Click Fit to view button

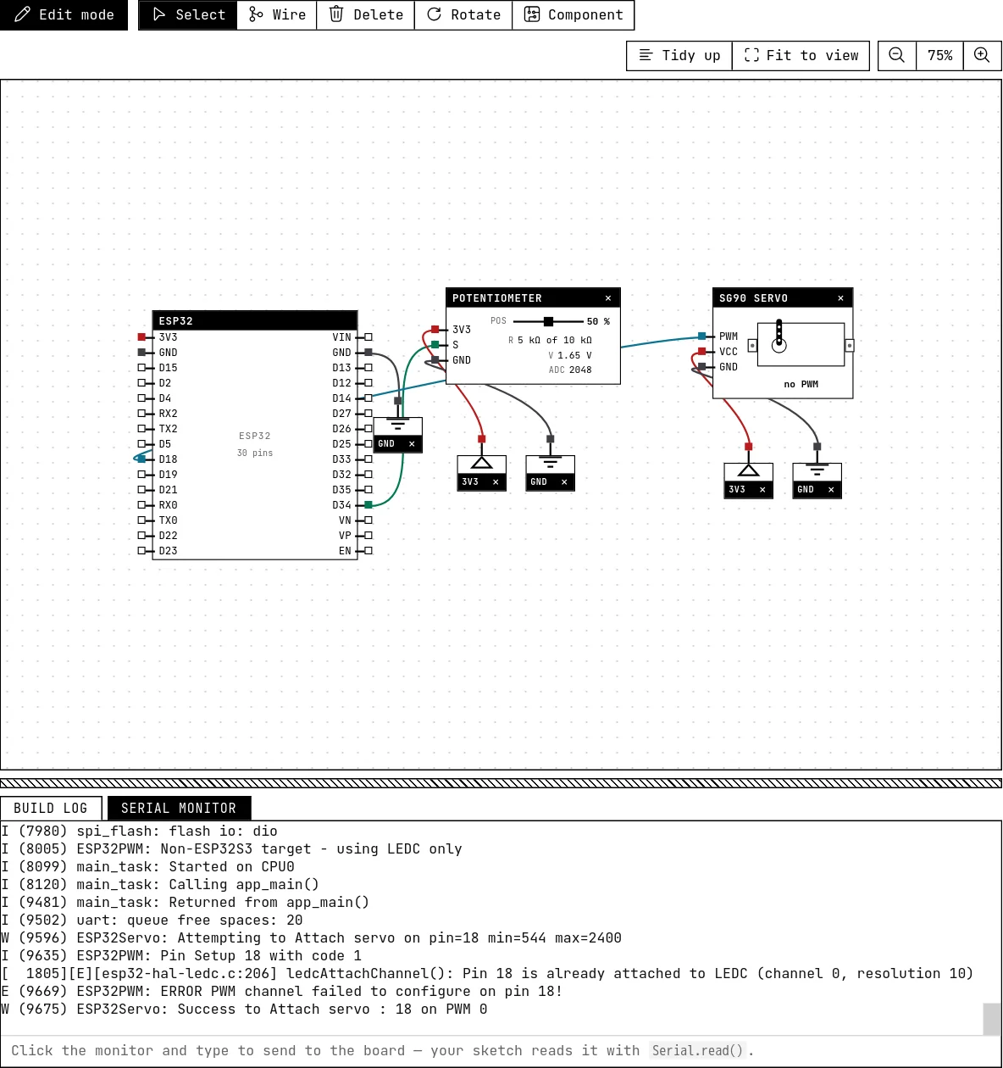pyautogui.click(x=801, y=55)
